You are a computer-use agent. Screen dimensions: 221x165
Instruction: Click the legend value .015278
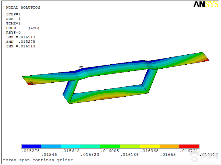pos(31,151)
